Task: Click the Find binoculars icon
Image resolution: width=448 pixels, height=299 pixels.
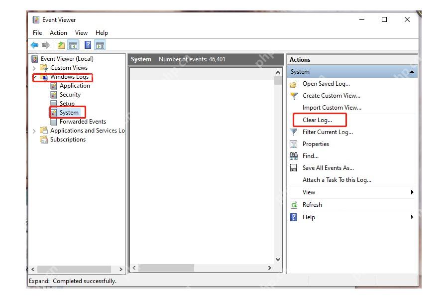Action: 293,156
